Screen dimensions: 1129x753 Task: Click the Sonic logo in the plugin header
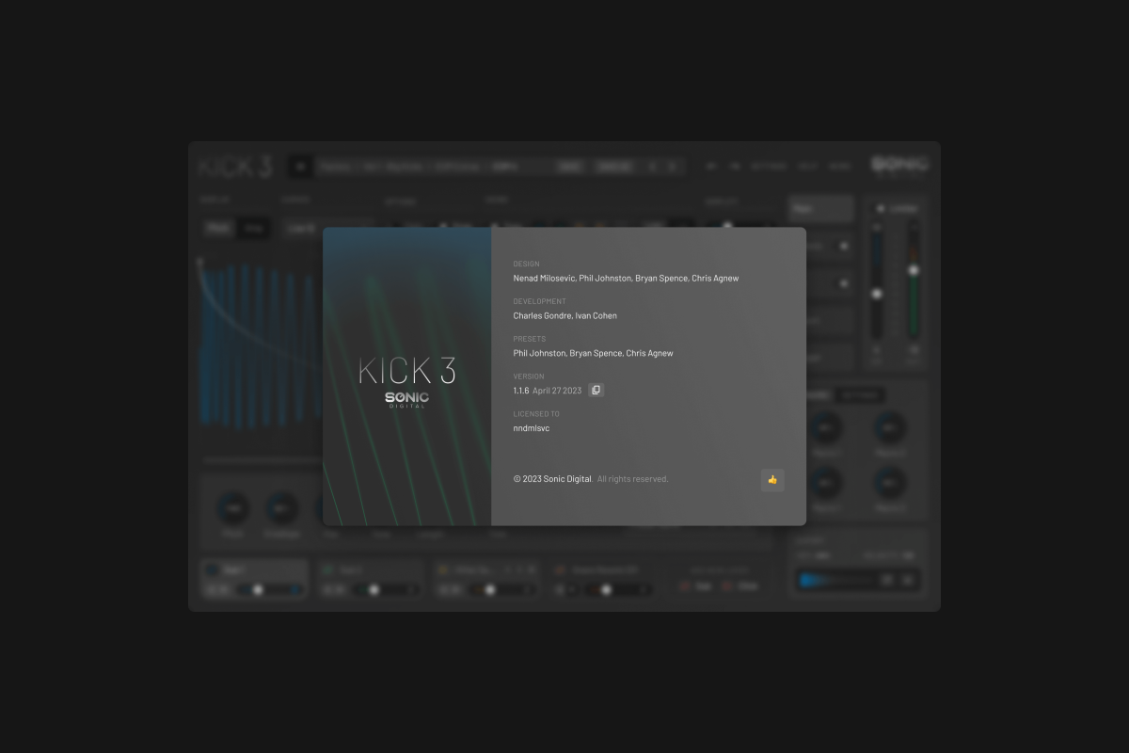pyautogui.click(x=899, y=165)
